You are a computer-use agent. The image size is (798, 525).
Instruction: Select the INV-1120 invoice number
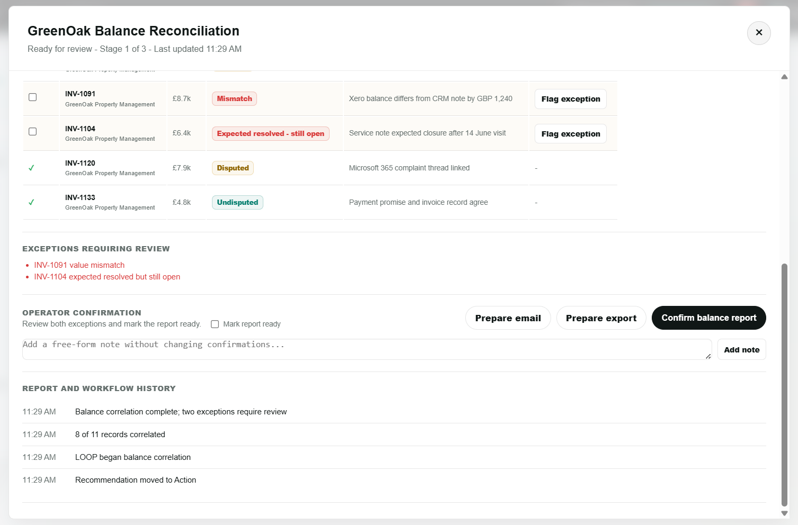(x=80, y=163)
